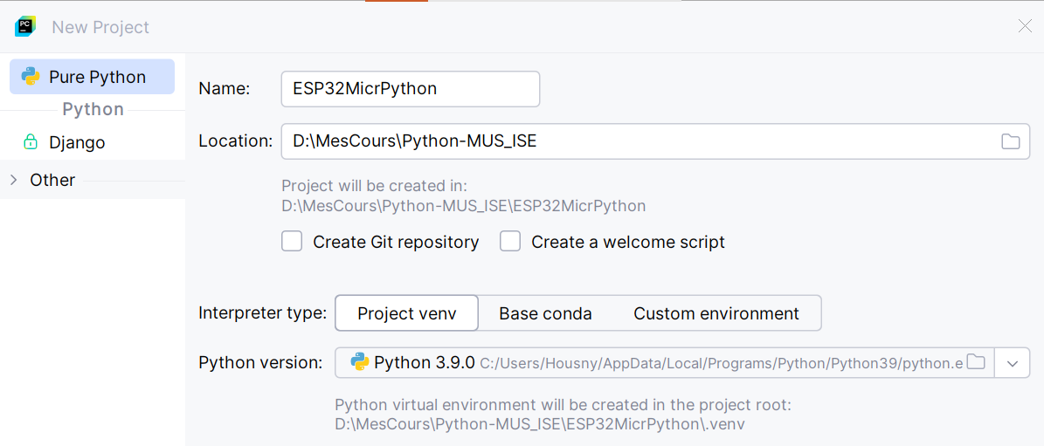
Task: Switch interpreter type to Base conda
Action: [x=545, y=313]
